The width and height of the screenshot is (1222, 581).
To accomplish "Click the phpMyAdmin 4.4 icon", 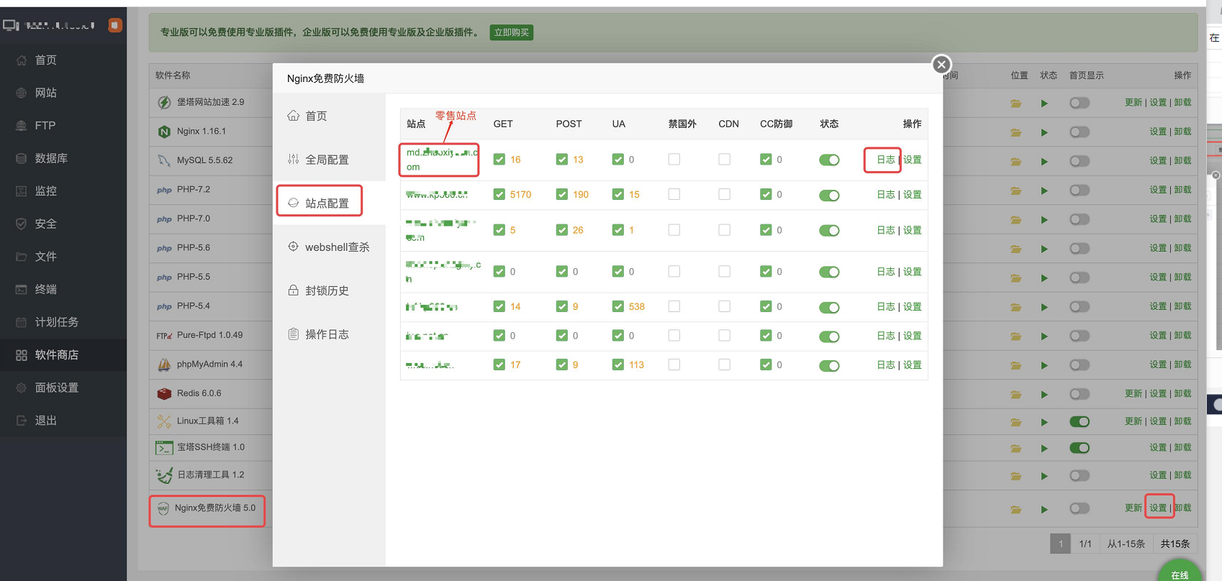I will click(164, 365).
